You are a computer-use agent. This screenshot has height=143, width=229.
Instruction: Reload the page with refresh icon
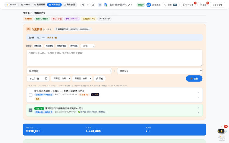[x=93, y=5]
